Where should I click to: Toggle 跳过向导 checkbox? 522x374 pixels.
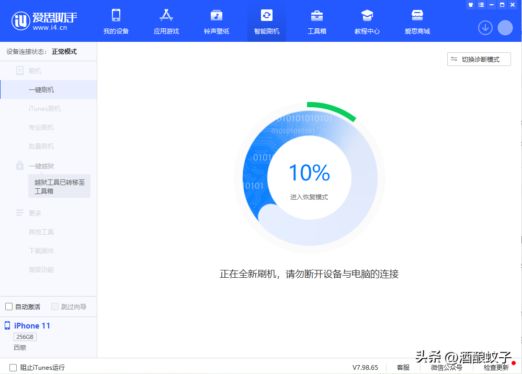click(x=55, y=307)
